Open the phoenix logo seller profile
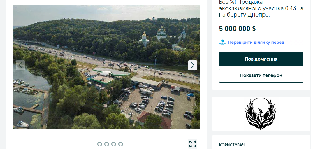This screenshot has width=311, height=149. (260, 114)
